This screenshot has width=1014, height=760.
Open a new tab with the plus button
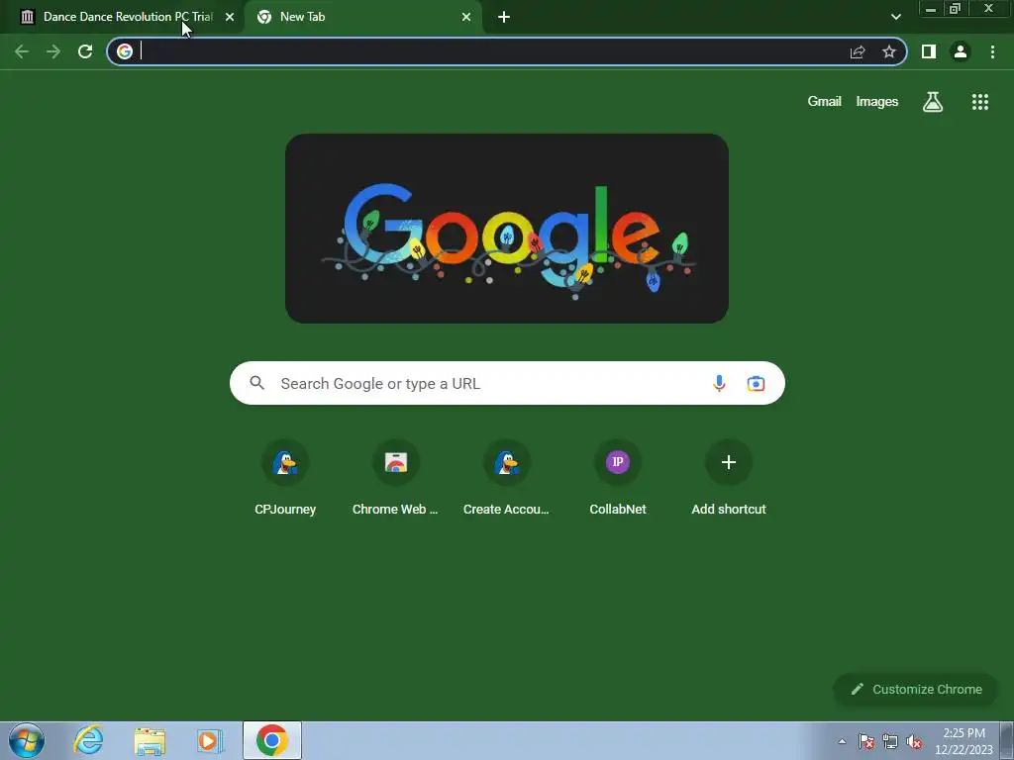(504, 17)
